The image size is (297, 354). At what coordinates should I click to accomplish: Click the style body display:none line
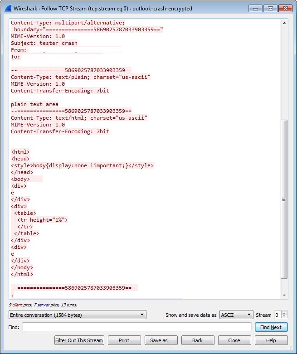(82, 165)
